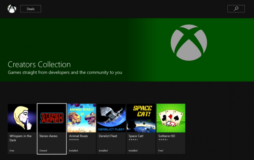The image size is (254, 160).
Task: Select the Space Cat! game artwork
Action: [141, 118]
